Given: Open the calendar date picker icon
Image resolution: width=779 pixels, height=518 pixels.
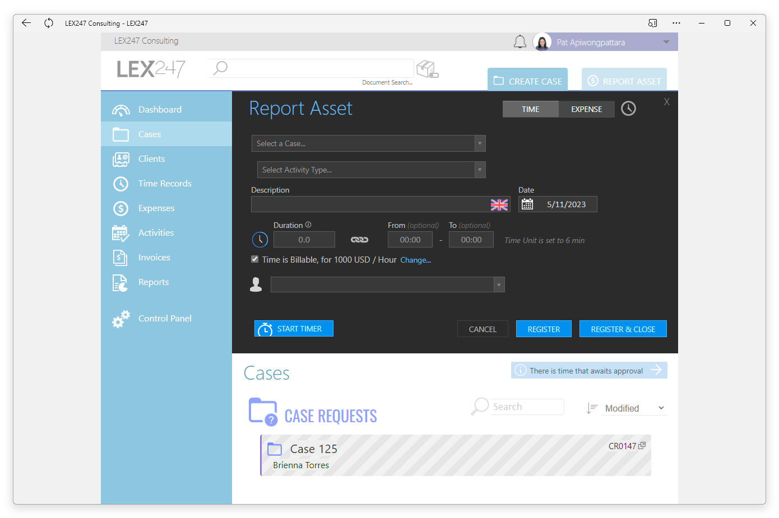Looking at the screenshot, I should pyautogui.click(x=527, y=204).
